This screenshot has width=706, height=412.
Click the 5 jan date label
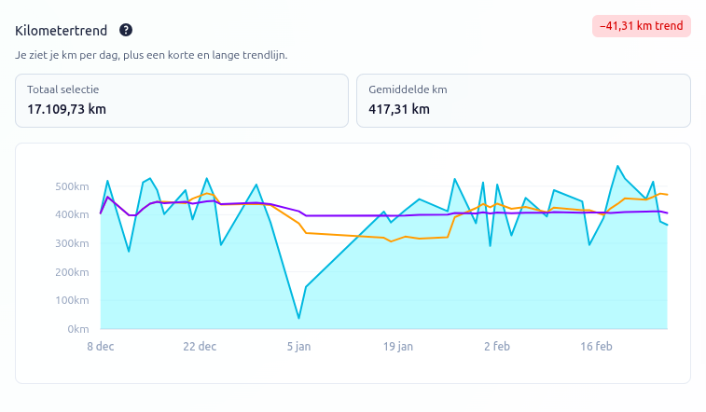point(298,346)
